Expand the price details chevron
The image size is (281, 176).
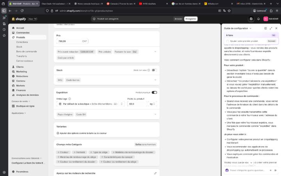(155, 52)
